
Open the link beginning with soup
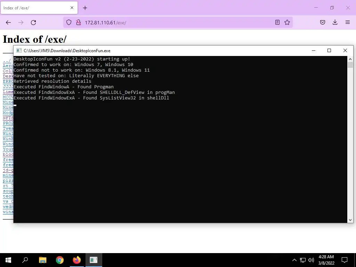8,191
